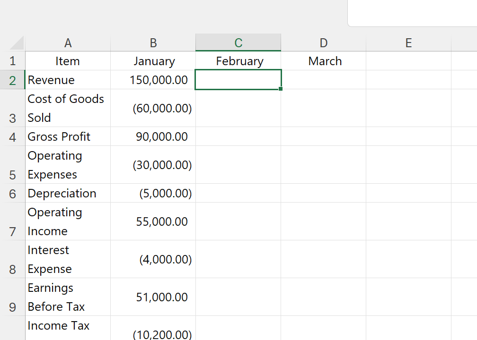The image size is (477, 340).
Task: Select row 6 header
Action: click(x=12, y=193)
